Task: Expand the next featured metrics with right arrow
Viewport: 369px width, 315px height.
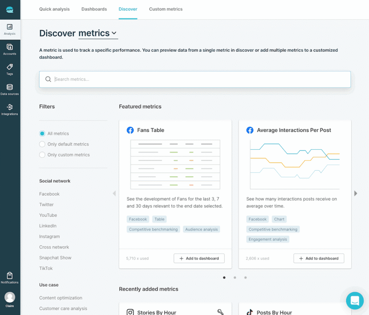Action: pos(356,193)
